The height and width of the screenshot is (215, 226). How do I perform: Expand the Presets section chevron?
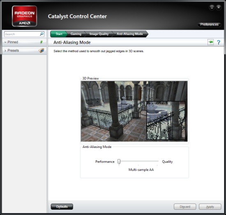pyautogui.click(x=5, y=51)
